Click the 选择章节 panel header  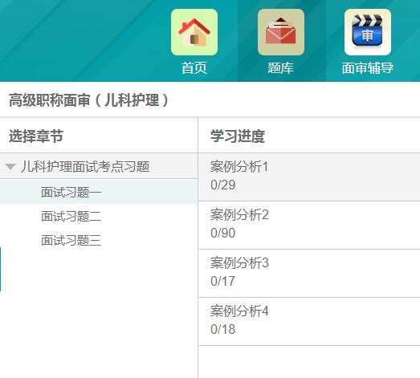point(36,136)
